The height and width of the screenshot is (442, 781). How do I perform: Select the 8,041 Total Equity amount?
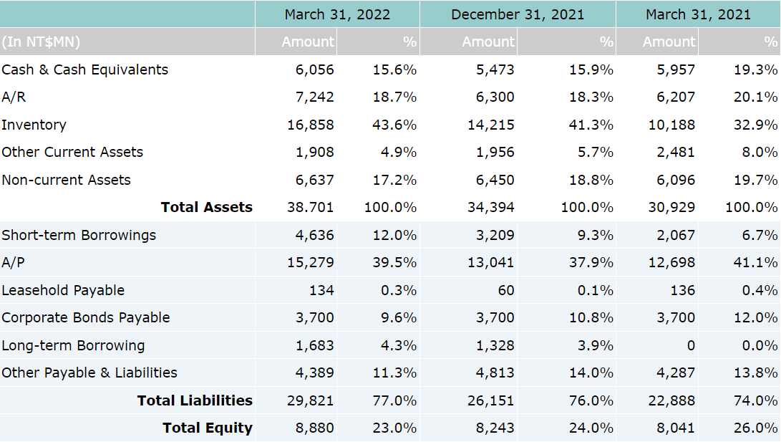(675, 428)
